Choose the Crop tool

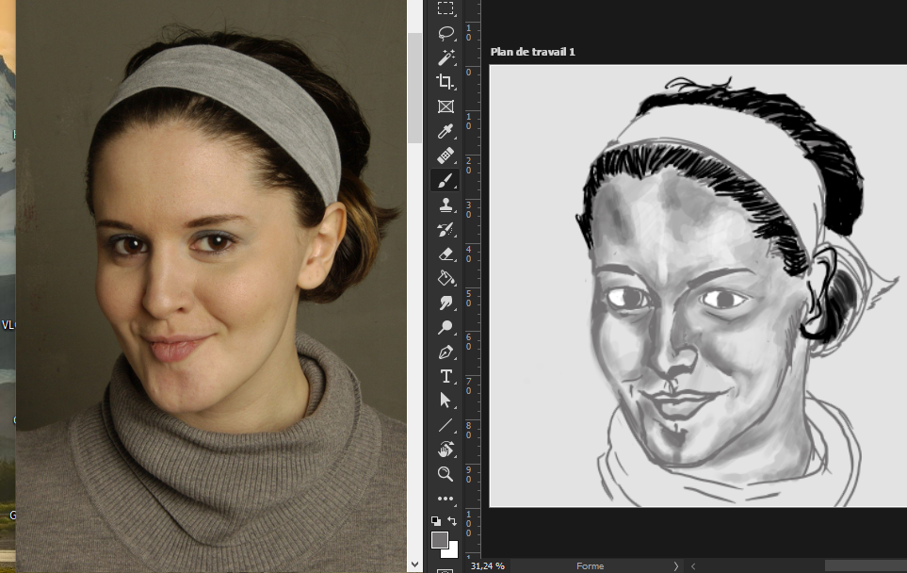pyautogui.click(x=446, y=82)
